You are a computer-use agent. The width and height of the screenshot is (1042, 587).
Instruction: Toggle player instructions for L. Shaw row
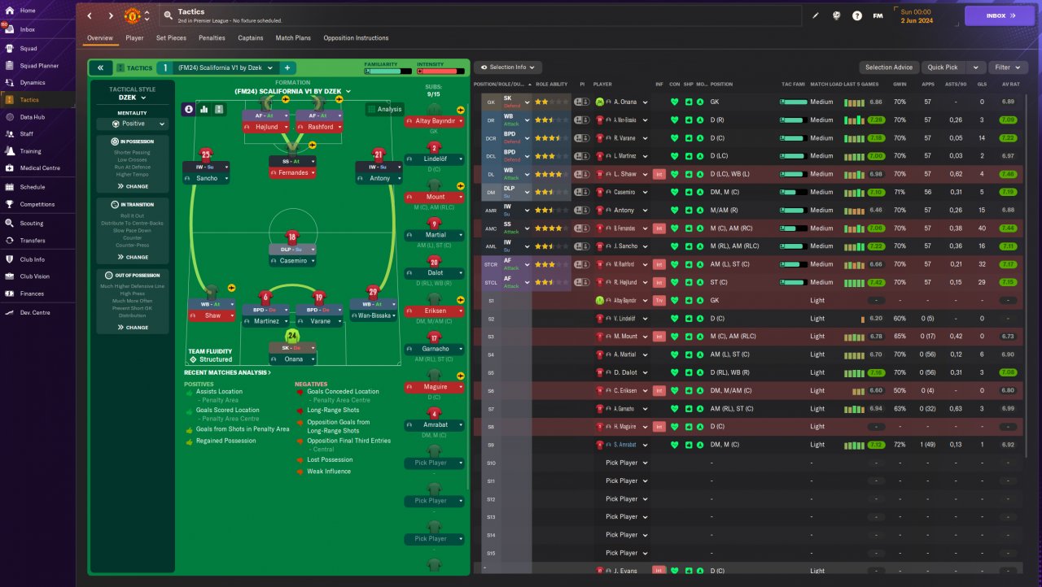(x=582, y=174)
